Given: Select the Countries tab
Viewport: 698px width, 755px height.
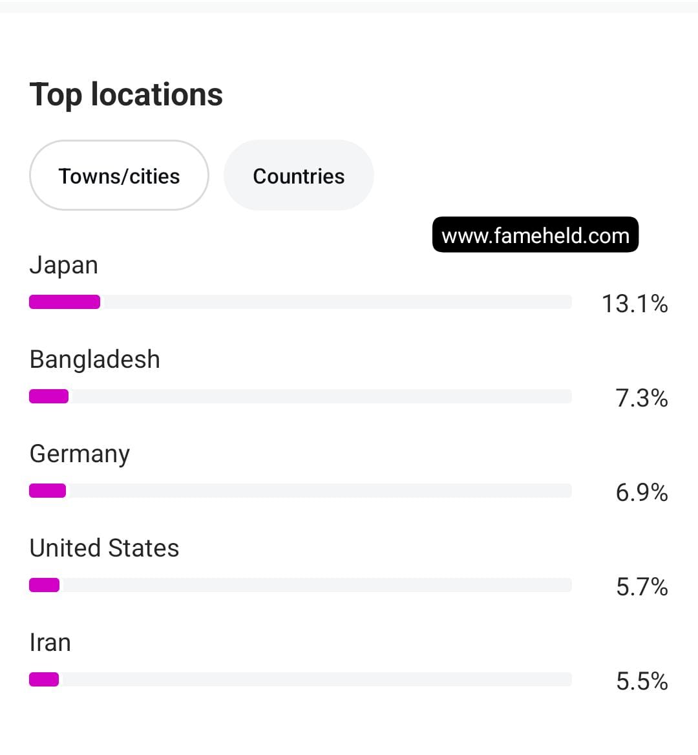Looking at the screenshot, I should [299, 176].
